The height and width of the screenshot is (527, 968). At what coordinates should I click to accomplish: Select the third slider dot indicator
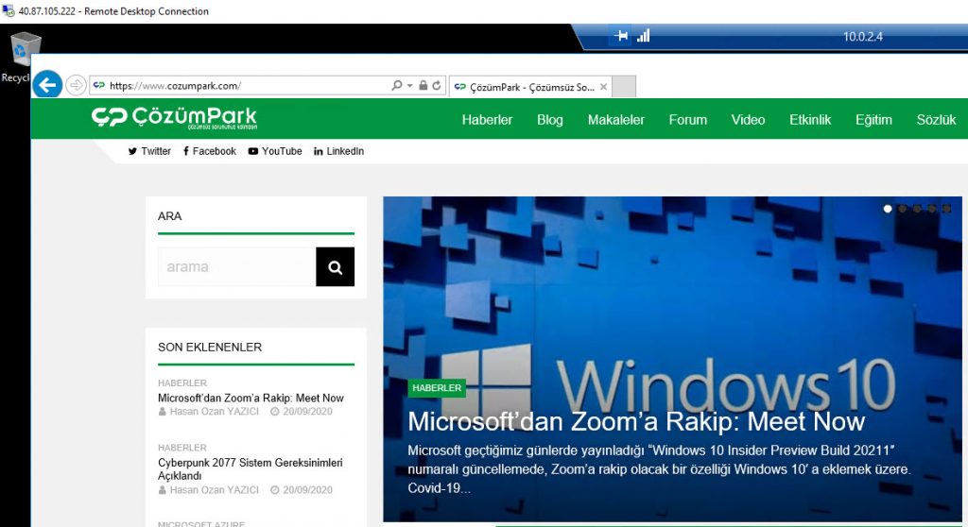917,209
